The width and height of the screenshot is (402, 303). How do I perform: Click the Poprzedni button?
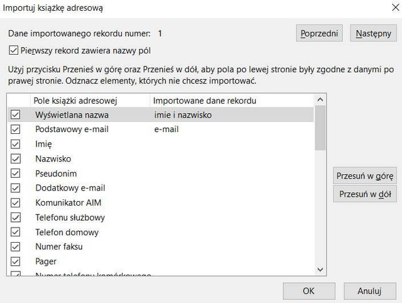click(x=319, y=33)
